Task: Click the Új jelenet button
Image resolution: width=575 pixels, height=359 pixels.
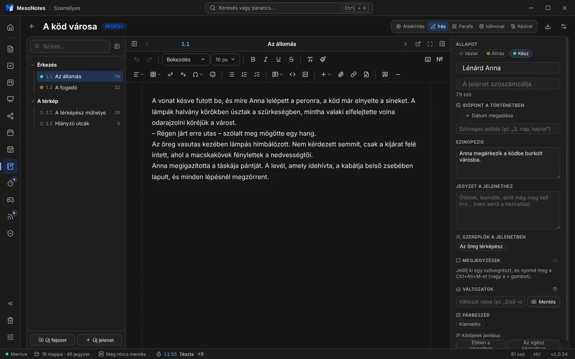Action: coord(100,340)
